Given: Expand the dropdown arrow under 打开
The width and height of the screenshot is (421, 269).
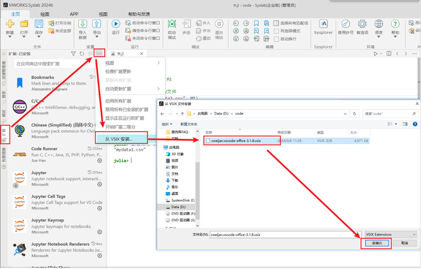Looking at the screenshot, I should click(24, 37).
